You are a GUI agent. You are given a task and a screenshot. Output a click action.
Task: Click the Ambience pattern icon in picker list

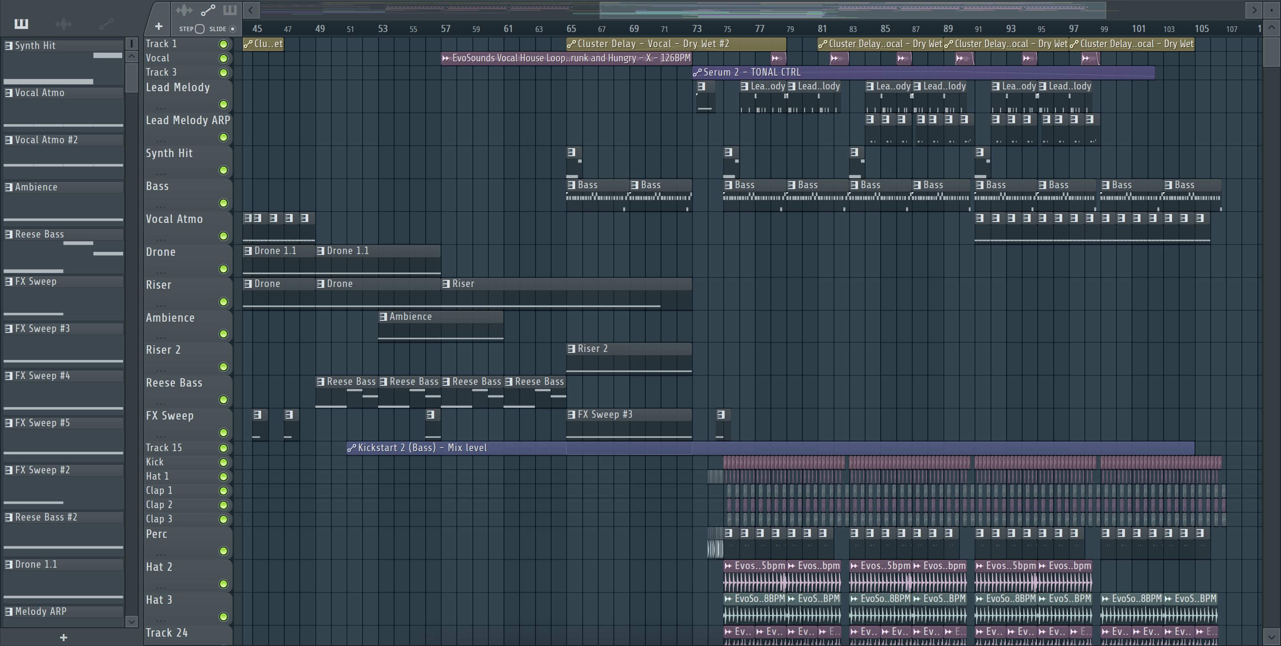[x=8, y=187]
